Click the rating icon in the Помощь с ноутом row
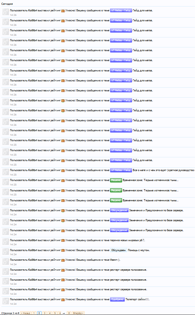195x315 pixels. click(x=63, y=250)
